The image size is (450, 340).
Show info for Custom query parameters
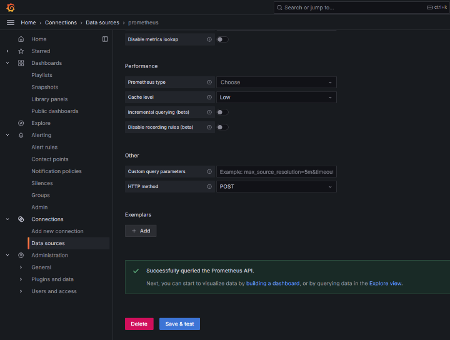209,172
